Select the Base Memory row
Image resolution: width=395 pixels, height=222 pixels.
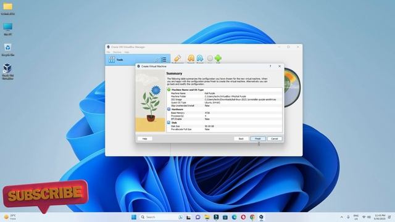[224, 113]
